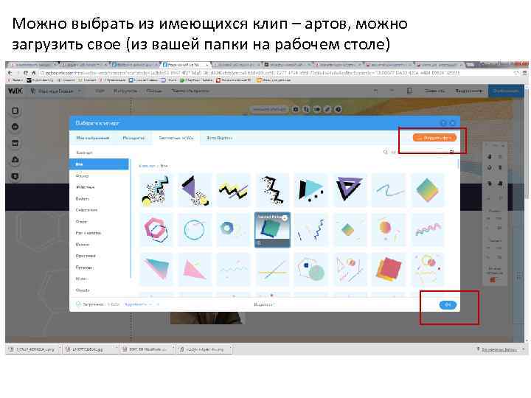Click the lowest icon in Wix left sidebar
Viewport: 531px width, 398px height.
(15, 176)
